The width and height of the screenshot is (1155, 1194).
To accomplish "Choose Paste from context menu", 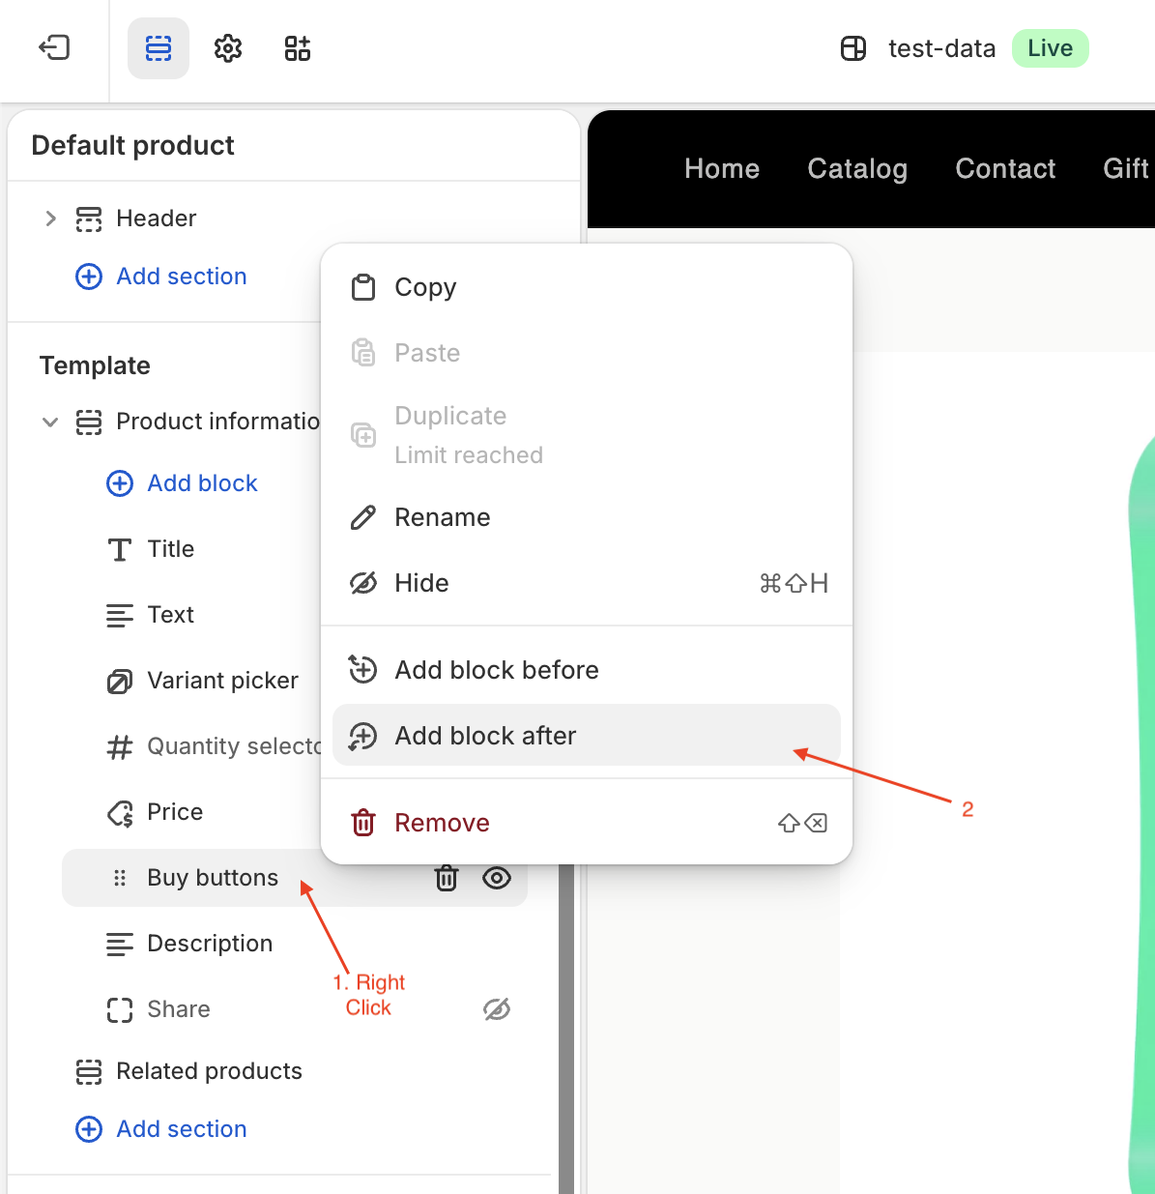I will coord(587,353).
